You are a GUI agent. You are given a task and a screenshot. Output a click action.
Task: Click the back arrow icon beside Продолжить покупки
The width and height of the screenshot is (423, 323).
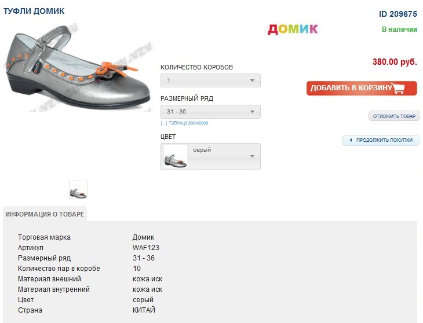point(350,140)
